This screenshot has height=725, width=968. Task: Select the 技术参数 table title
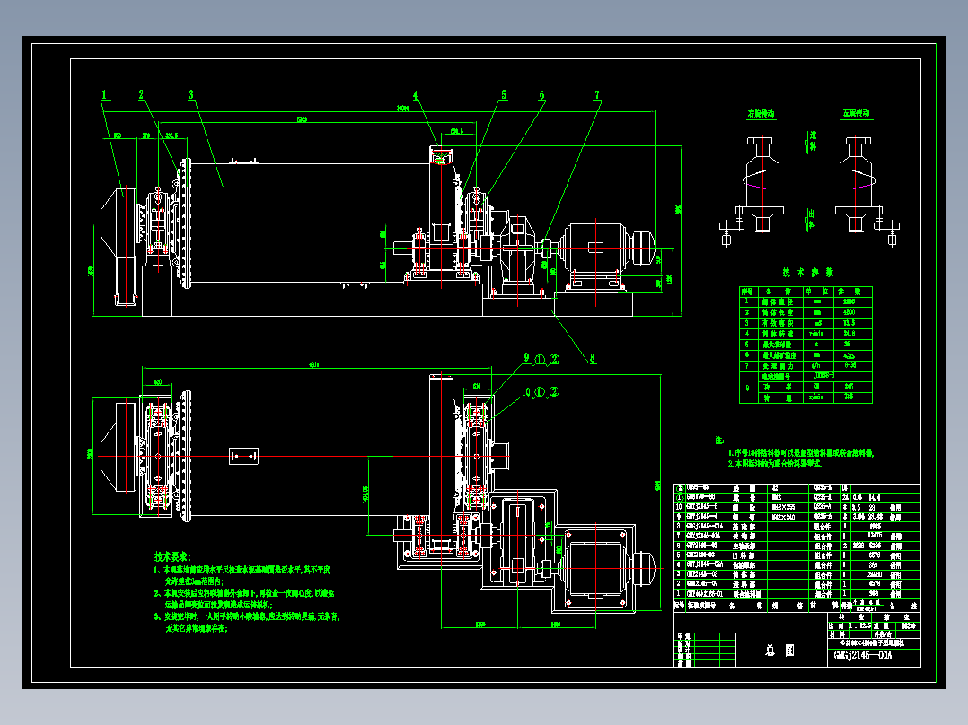(808, 272)
